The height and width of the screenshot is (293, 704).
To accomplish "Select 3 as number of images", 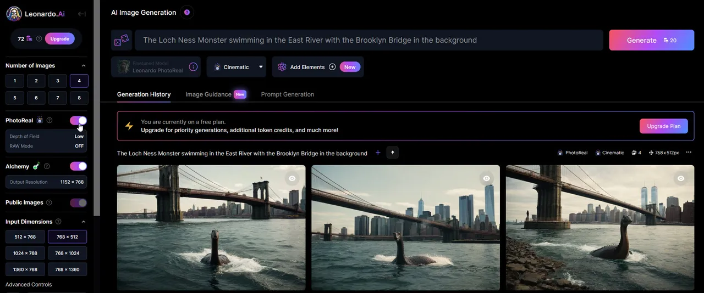I will click(58, 81).
